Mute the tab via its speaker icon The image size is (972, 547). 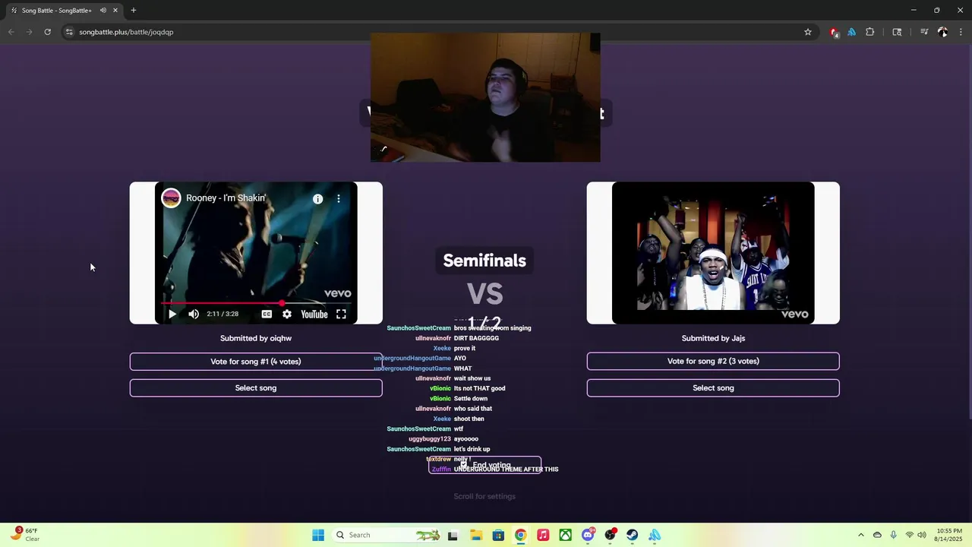click(x=103, y=10)
